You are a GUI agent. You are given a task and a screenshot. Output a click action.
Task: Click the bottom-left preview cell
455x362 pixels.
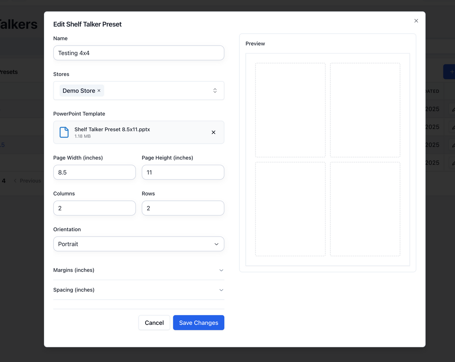coord(290,209)
